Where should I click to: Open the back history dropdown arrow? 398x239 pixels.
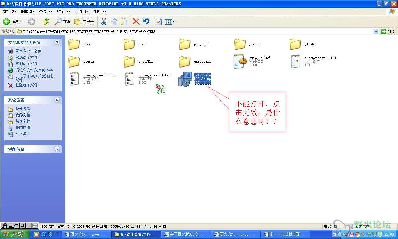[x=23, y=21]
